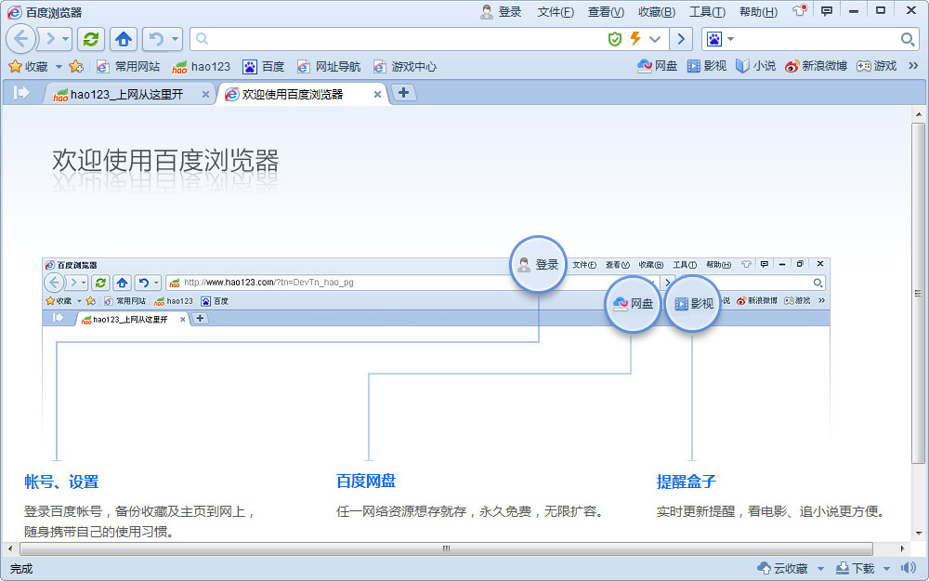Click the 新浪微博 Weibo toolbar icon
The height and width of the screenshot is (581, 929).
coord(816,66)
